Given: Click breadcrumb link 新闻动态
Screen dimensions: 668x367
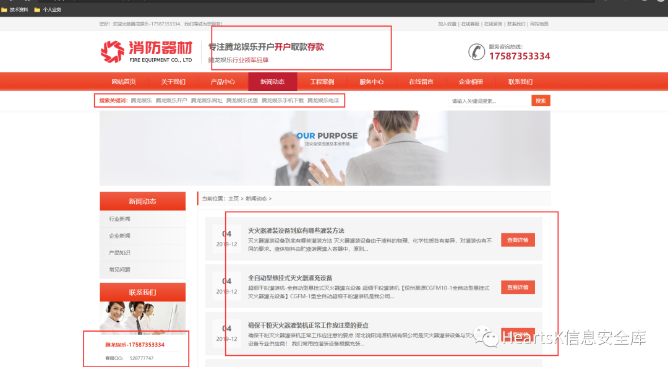Looking at the screenshot, I should (256, 199).
